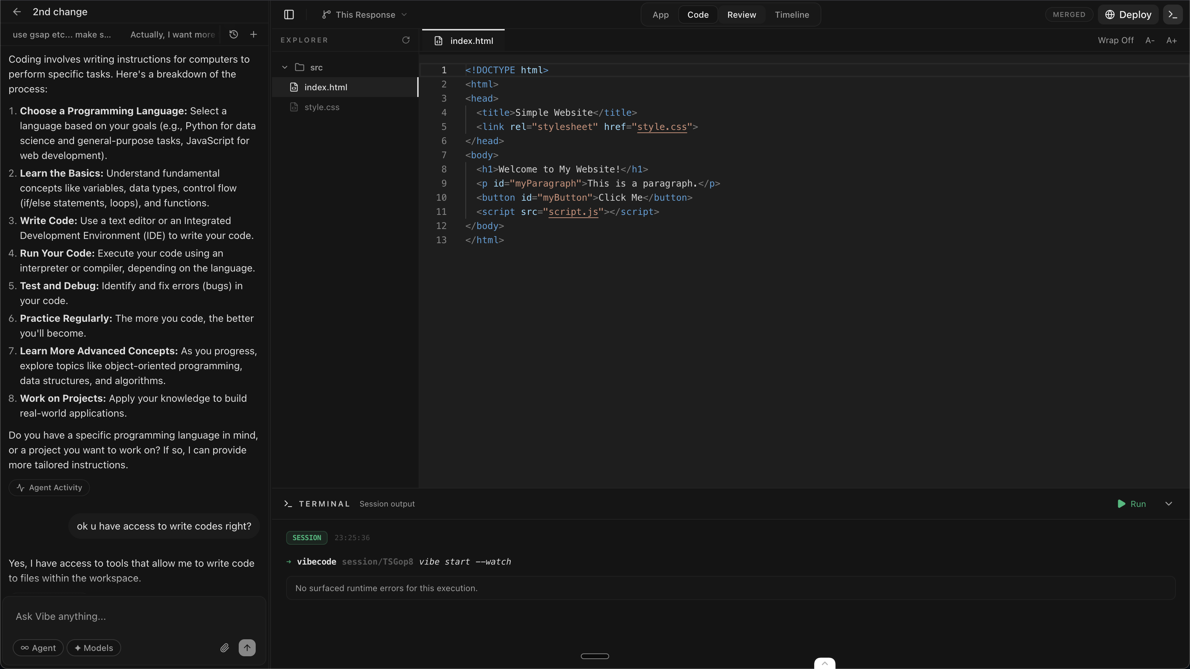1190x669 pixels.
Task: Toggle the sidebar panel icon
Action: coord(289,15)
